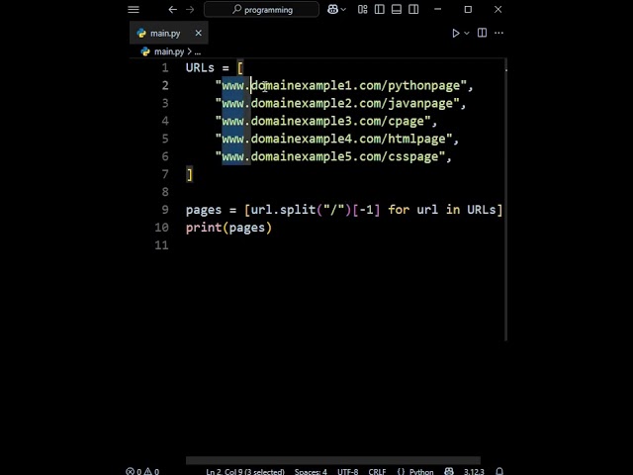The image size is (633, 475).
Task: Go forward with the right arrow
Action: pyautogui.click(x=190, y=9)
